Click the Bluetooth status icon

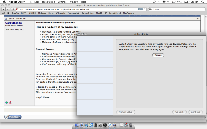click(x=159, y=2)
